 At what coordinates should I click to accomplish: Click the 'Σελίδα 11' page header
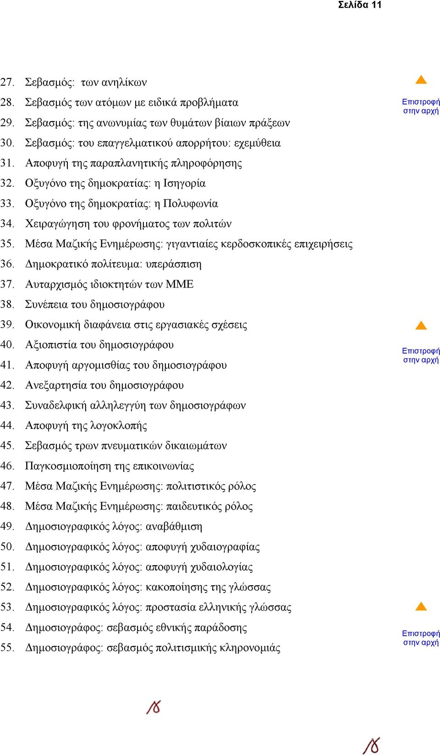pos(360,5)
